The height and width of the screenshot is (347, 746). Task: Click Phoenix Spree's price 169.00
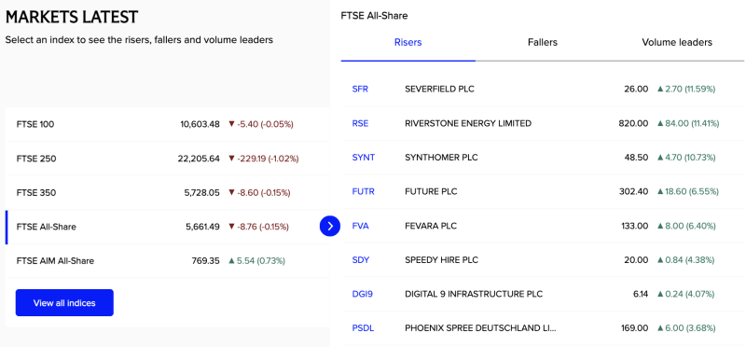(x=635, y=328)
